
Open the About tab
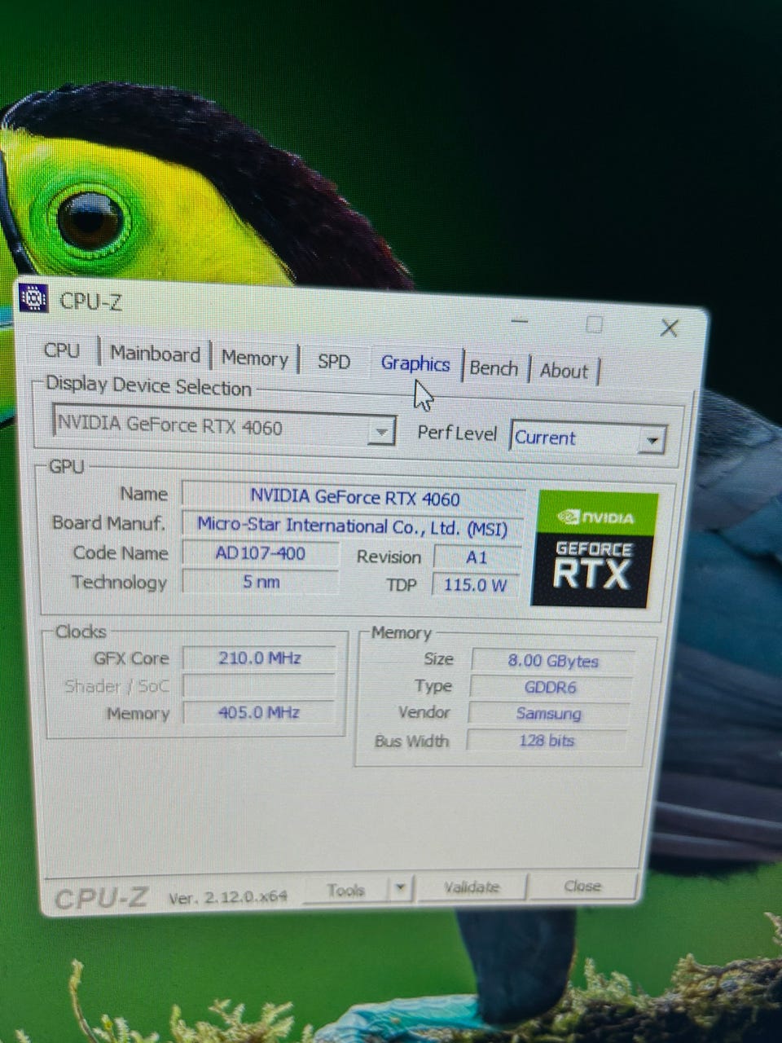click(564, 371)
